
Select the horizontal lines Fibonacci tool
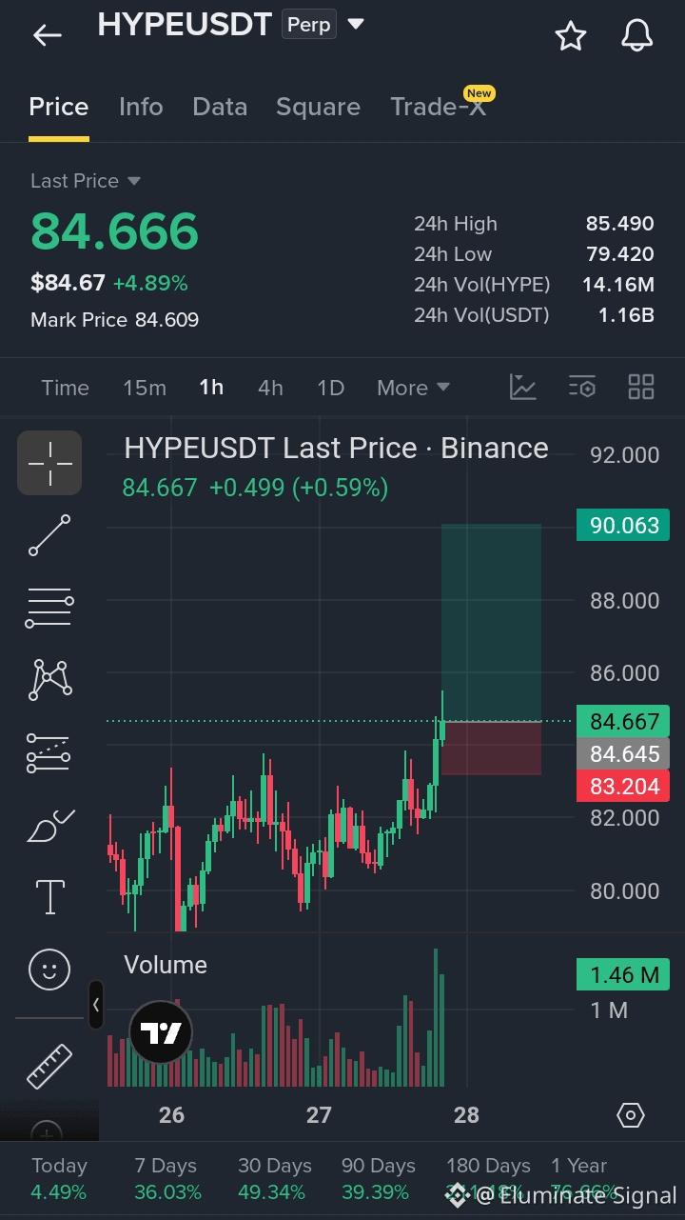(49, 607)
